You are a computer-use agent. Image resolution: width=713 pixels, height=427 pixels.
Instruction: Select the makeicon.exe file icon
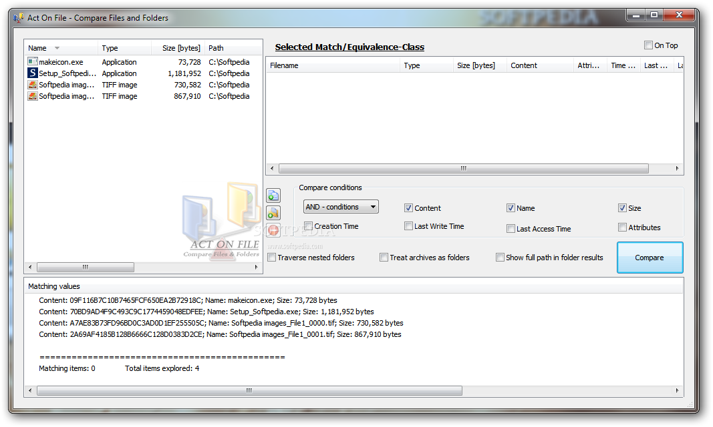point(33,61)
